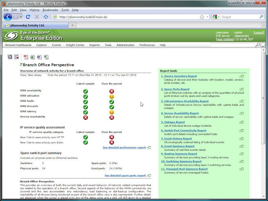
Task: Click arrow icon beside Event History Report
Action: [241, 138]
